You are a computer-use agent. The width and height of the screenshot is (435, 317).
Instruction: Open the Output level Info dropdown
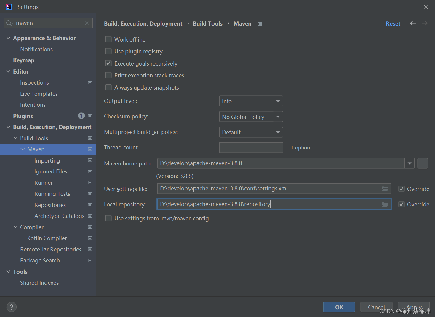(x=251, y=101)
